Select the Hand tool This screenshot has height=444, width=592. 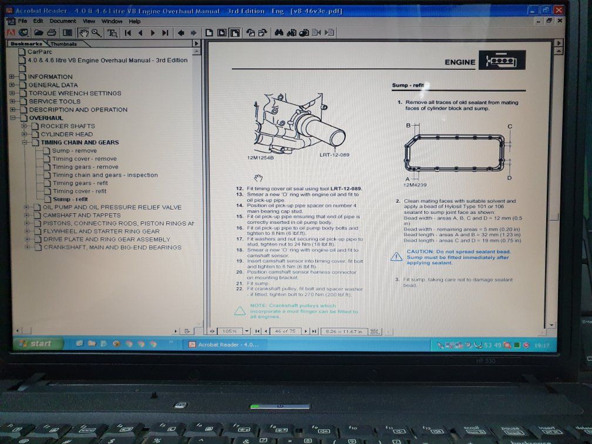tap(83, 33)
